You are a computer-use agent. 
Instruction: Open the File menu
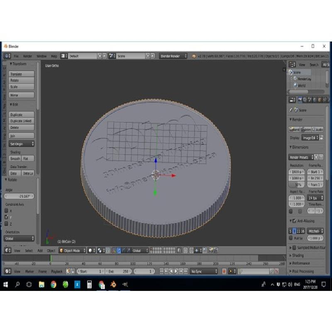16,56
